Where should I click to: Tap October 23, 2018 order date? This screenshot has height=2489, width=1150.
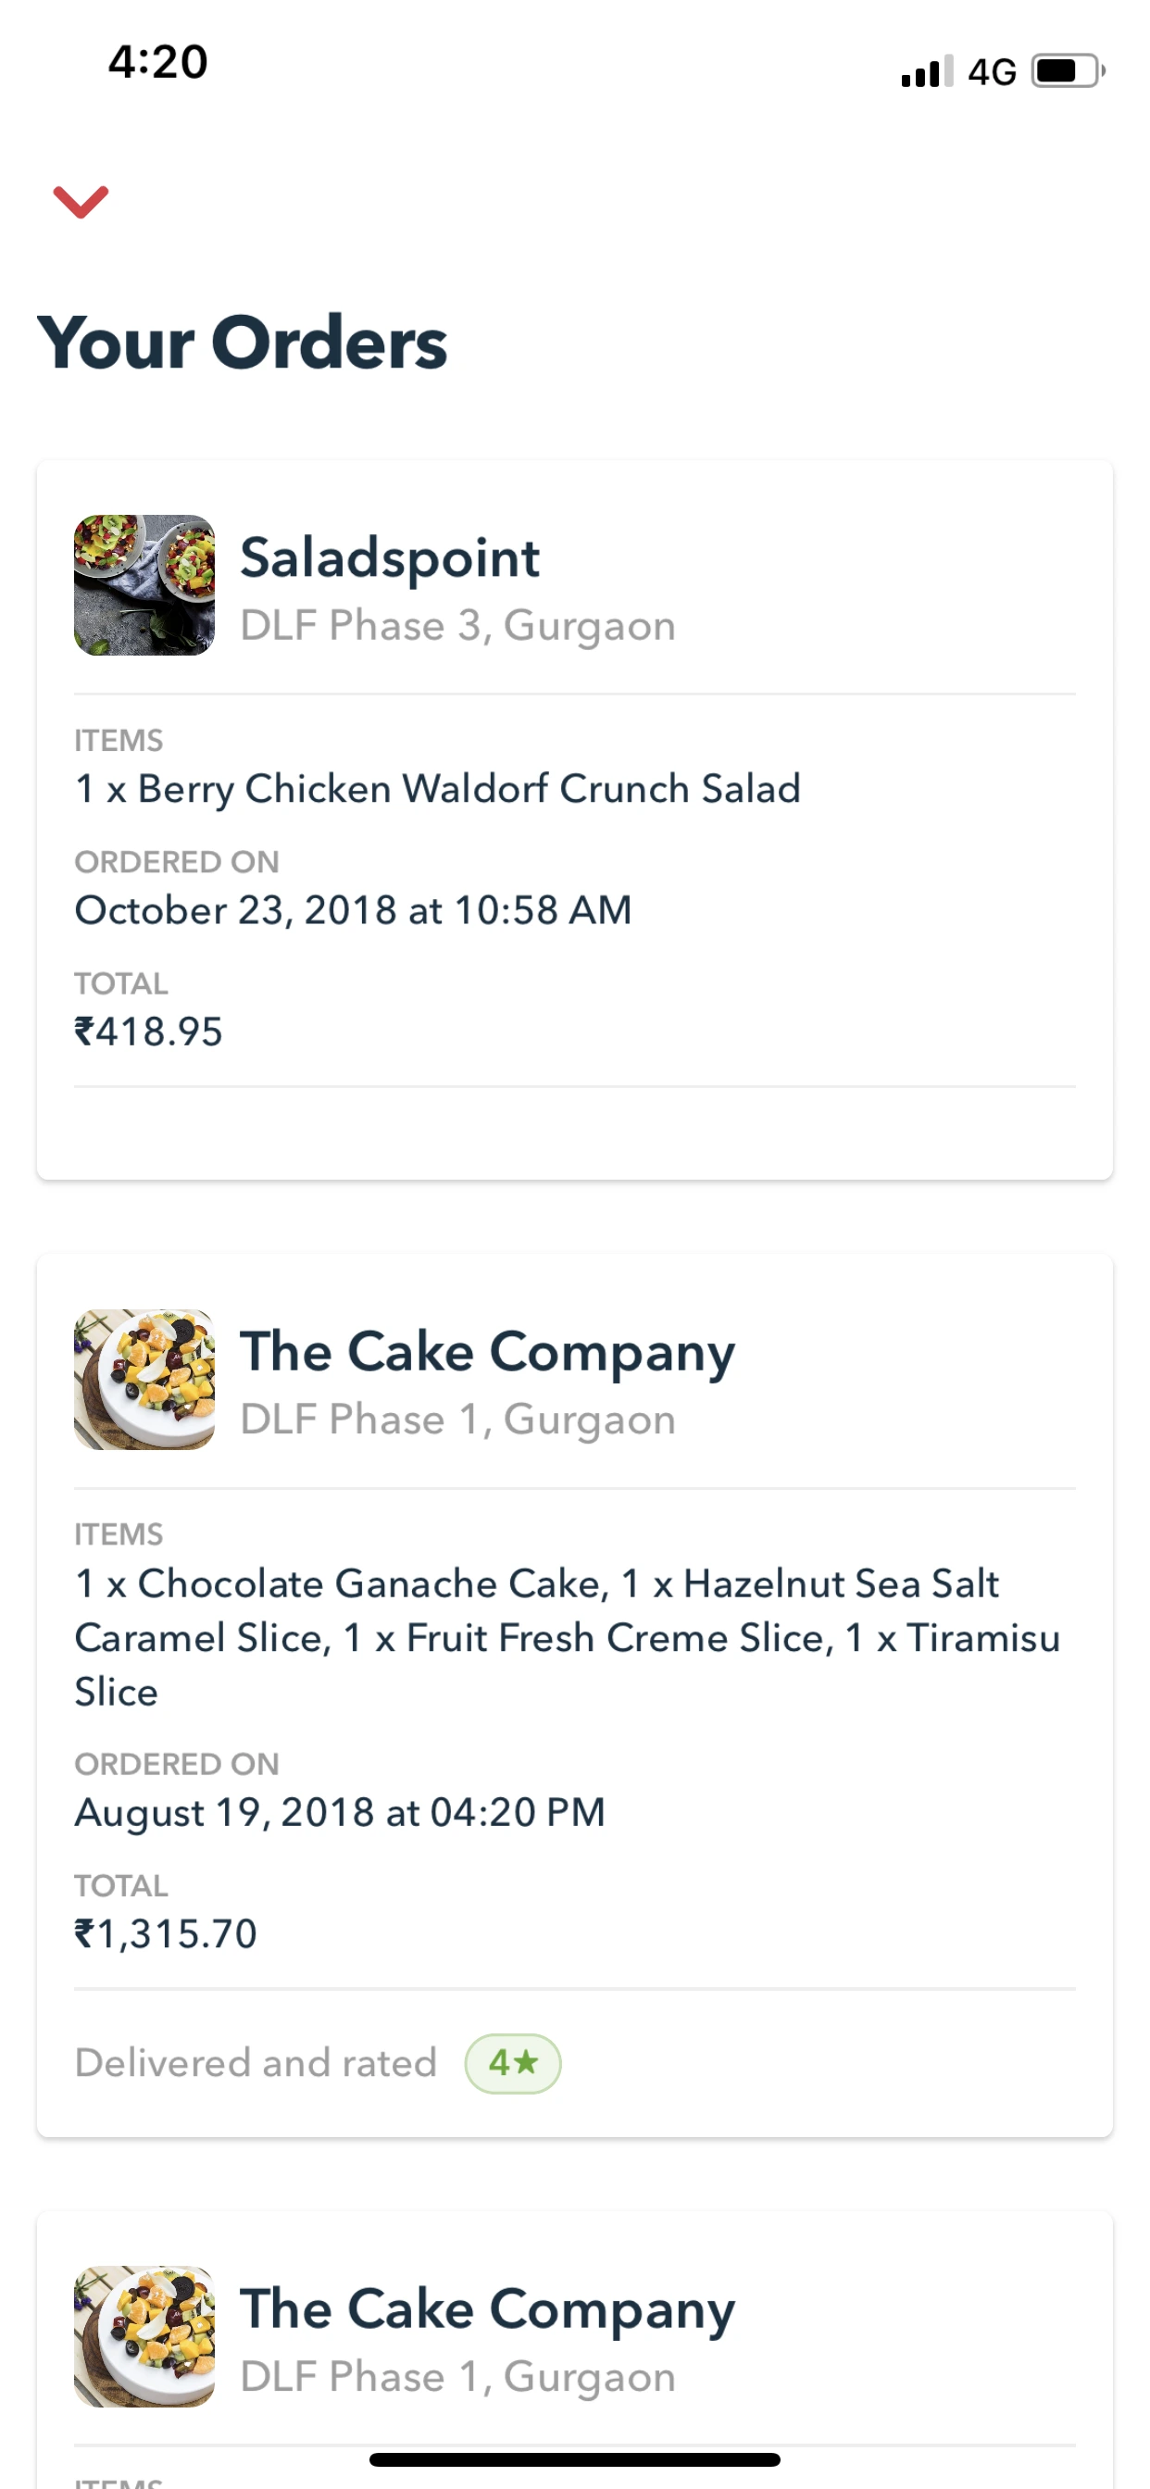tap(353, 910)
